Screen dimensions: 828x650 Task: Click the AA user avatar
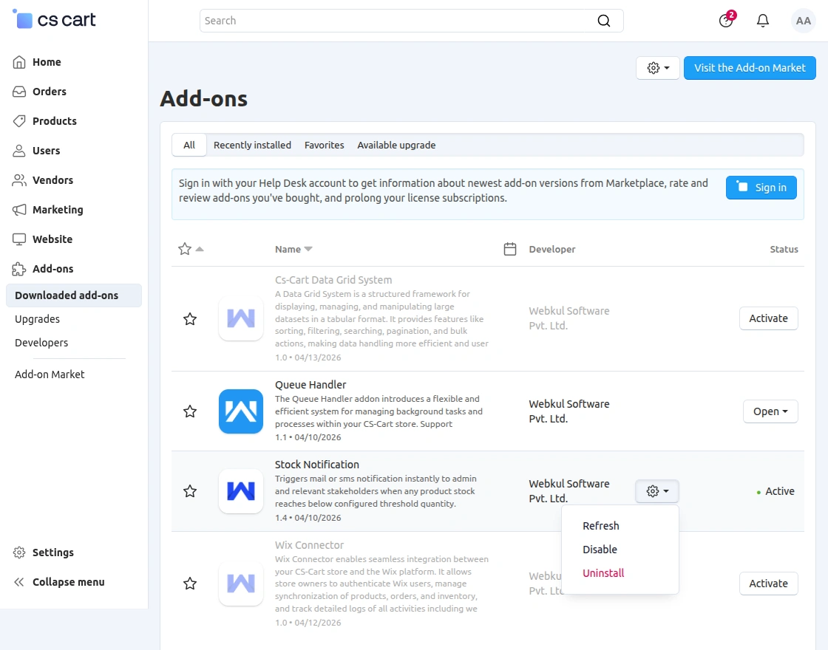point(804,21)
